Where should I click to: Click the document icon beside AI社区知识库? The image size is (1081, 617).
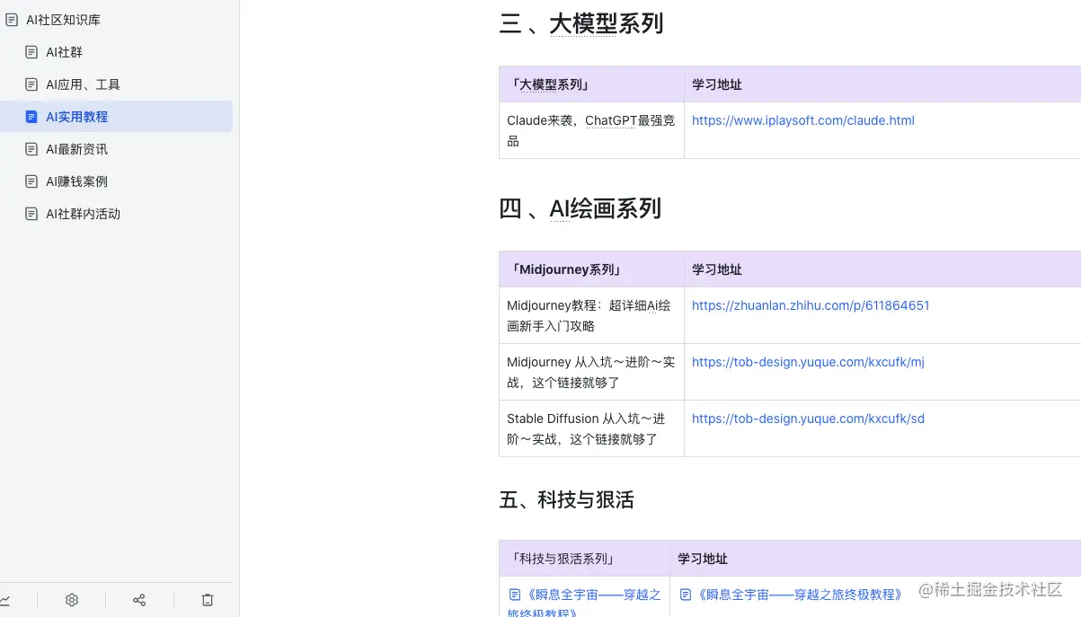pyautogui.click(x=12, y=20)
